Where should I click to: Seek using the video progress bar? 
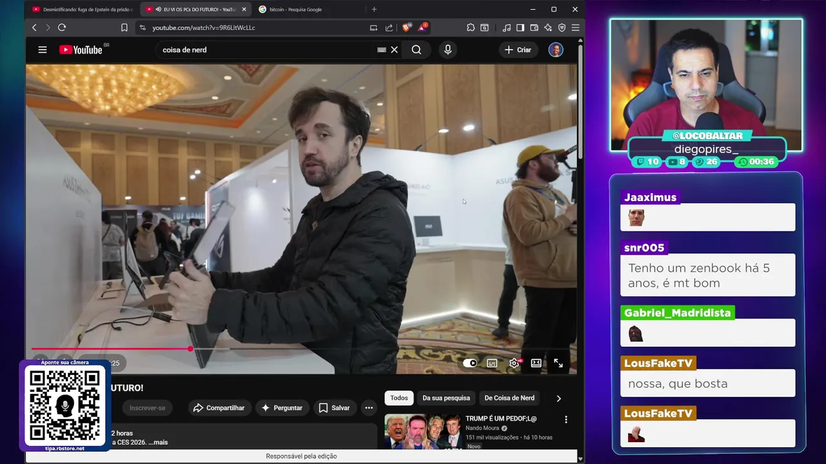pyautogui.click(x=301, y=349)
